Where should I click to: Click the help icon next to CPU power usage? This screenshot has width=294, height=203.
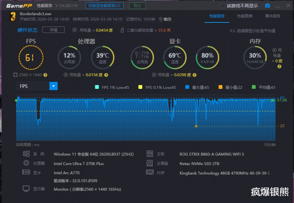106,75
